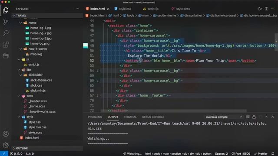Image resolution: width=278 pixels, height=156 pixels.
Task: Close the index.html tab
Action: 108,9
